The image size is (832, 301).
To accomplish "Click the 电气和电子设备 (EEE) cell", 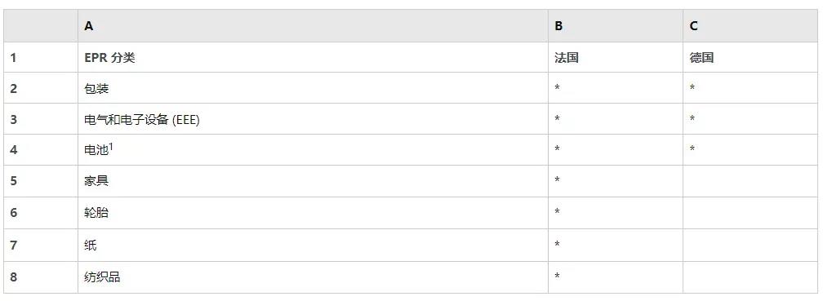I will pos(313,119).
